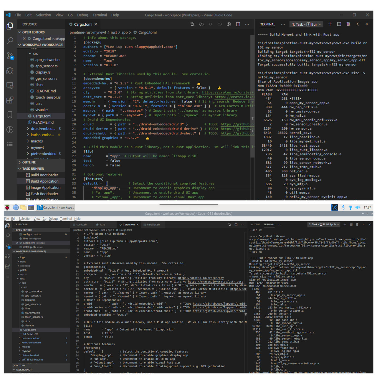Add new terminal with plus icon in lower window
The image size is (377, 377).
tap(345, 224)
